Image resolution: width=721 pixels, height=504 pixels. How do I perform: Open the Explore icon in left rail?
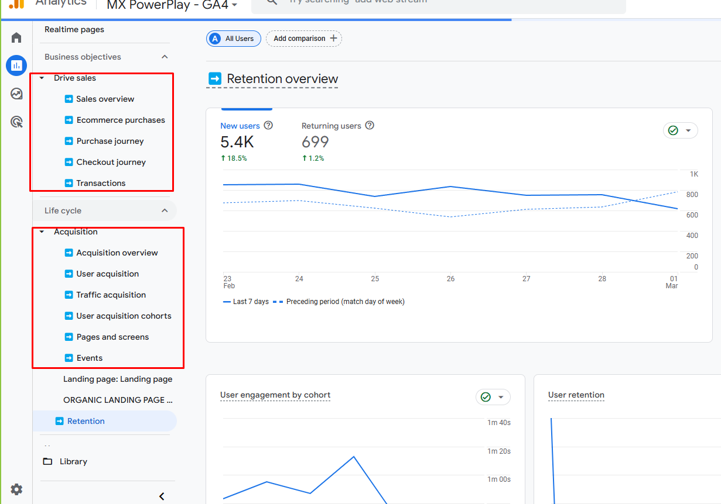(16, 94)
